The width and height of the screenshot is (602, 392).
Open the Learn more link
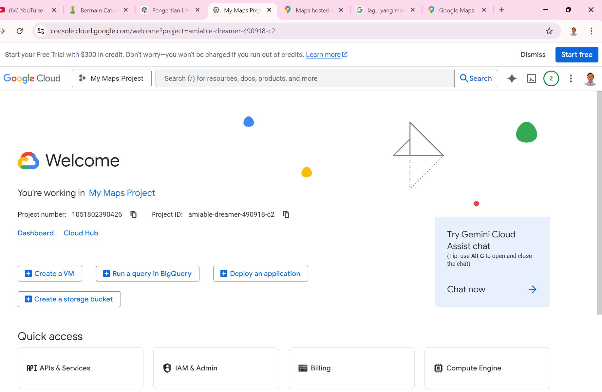327,55
